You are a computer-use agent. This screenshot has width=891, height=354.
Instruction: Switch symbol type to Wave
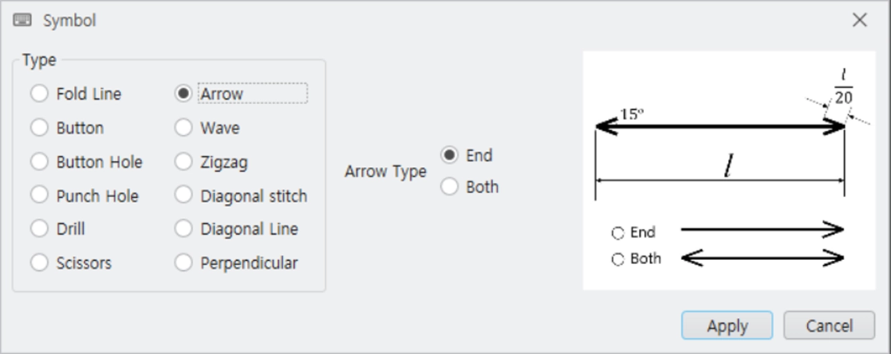click(207, 128)
